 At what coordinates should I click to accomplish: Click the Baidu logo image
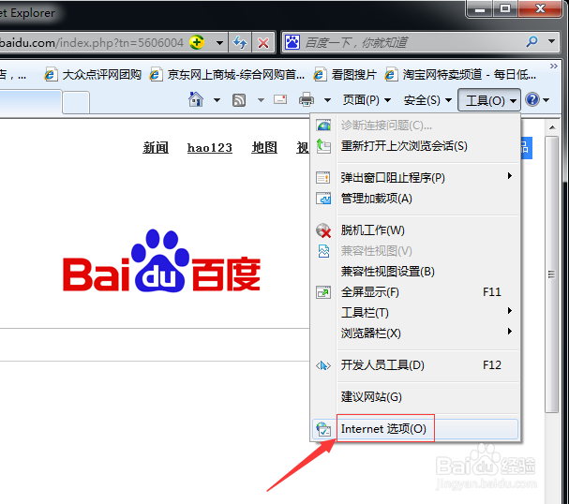tap(161, 261)
